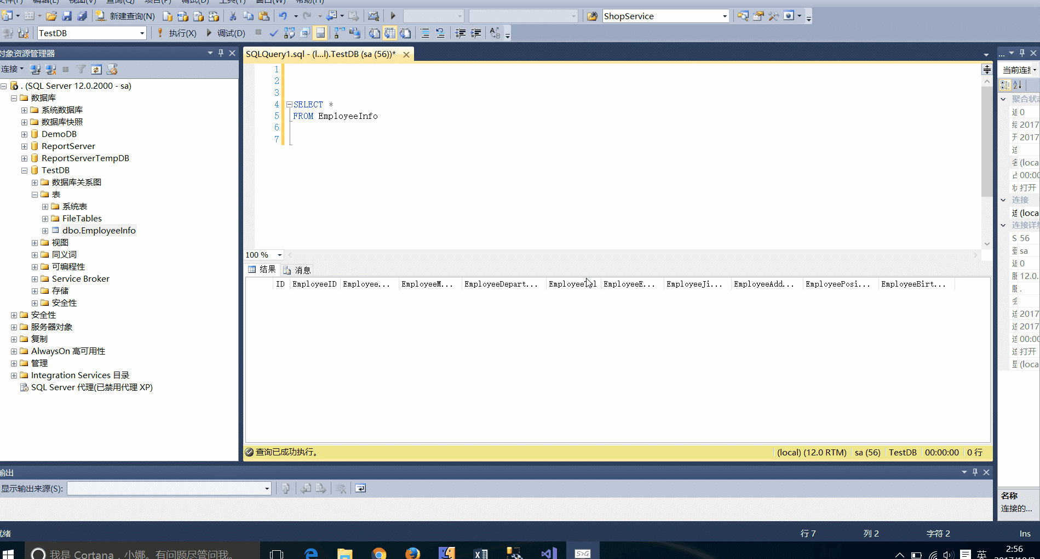Select the SQLQuery1.sql document tab

click(320, 54)
